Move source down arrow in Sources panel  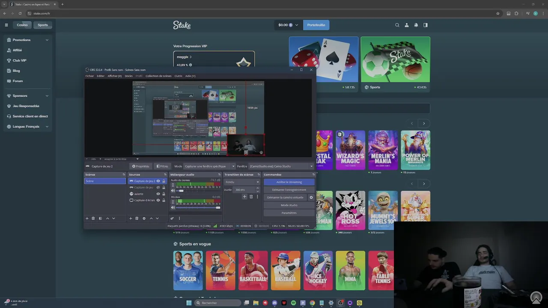pos(157,219)
